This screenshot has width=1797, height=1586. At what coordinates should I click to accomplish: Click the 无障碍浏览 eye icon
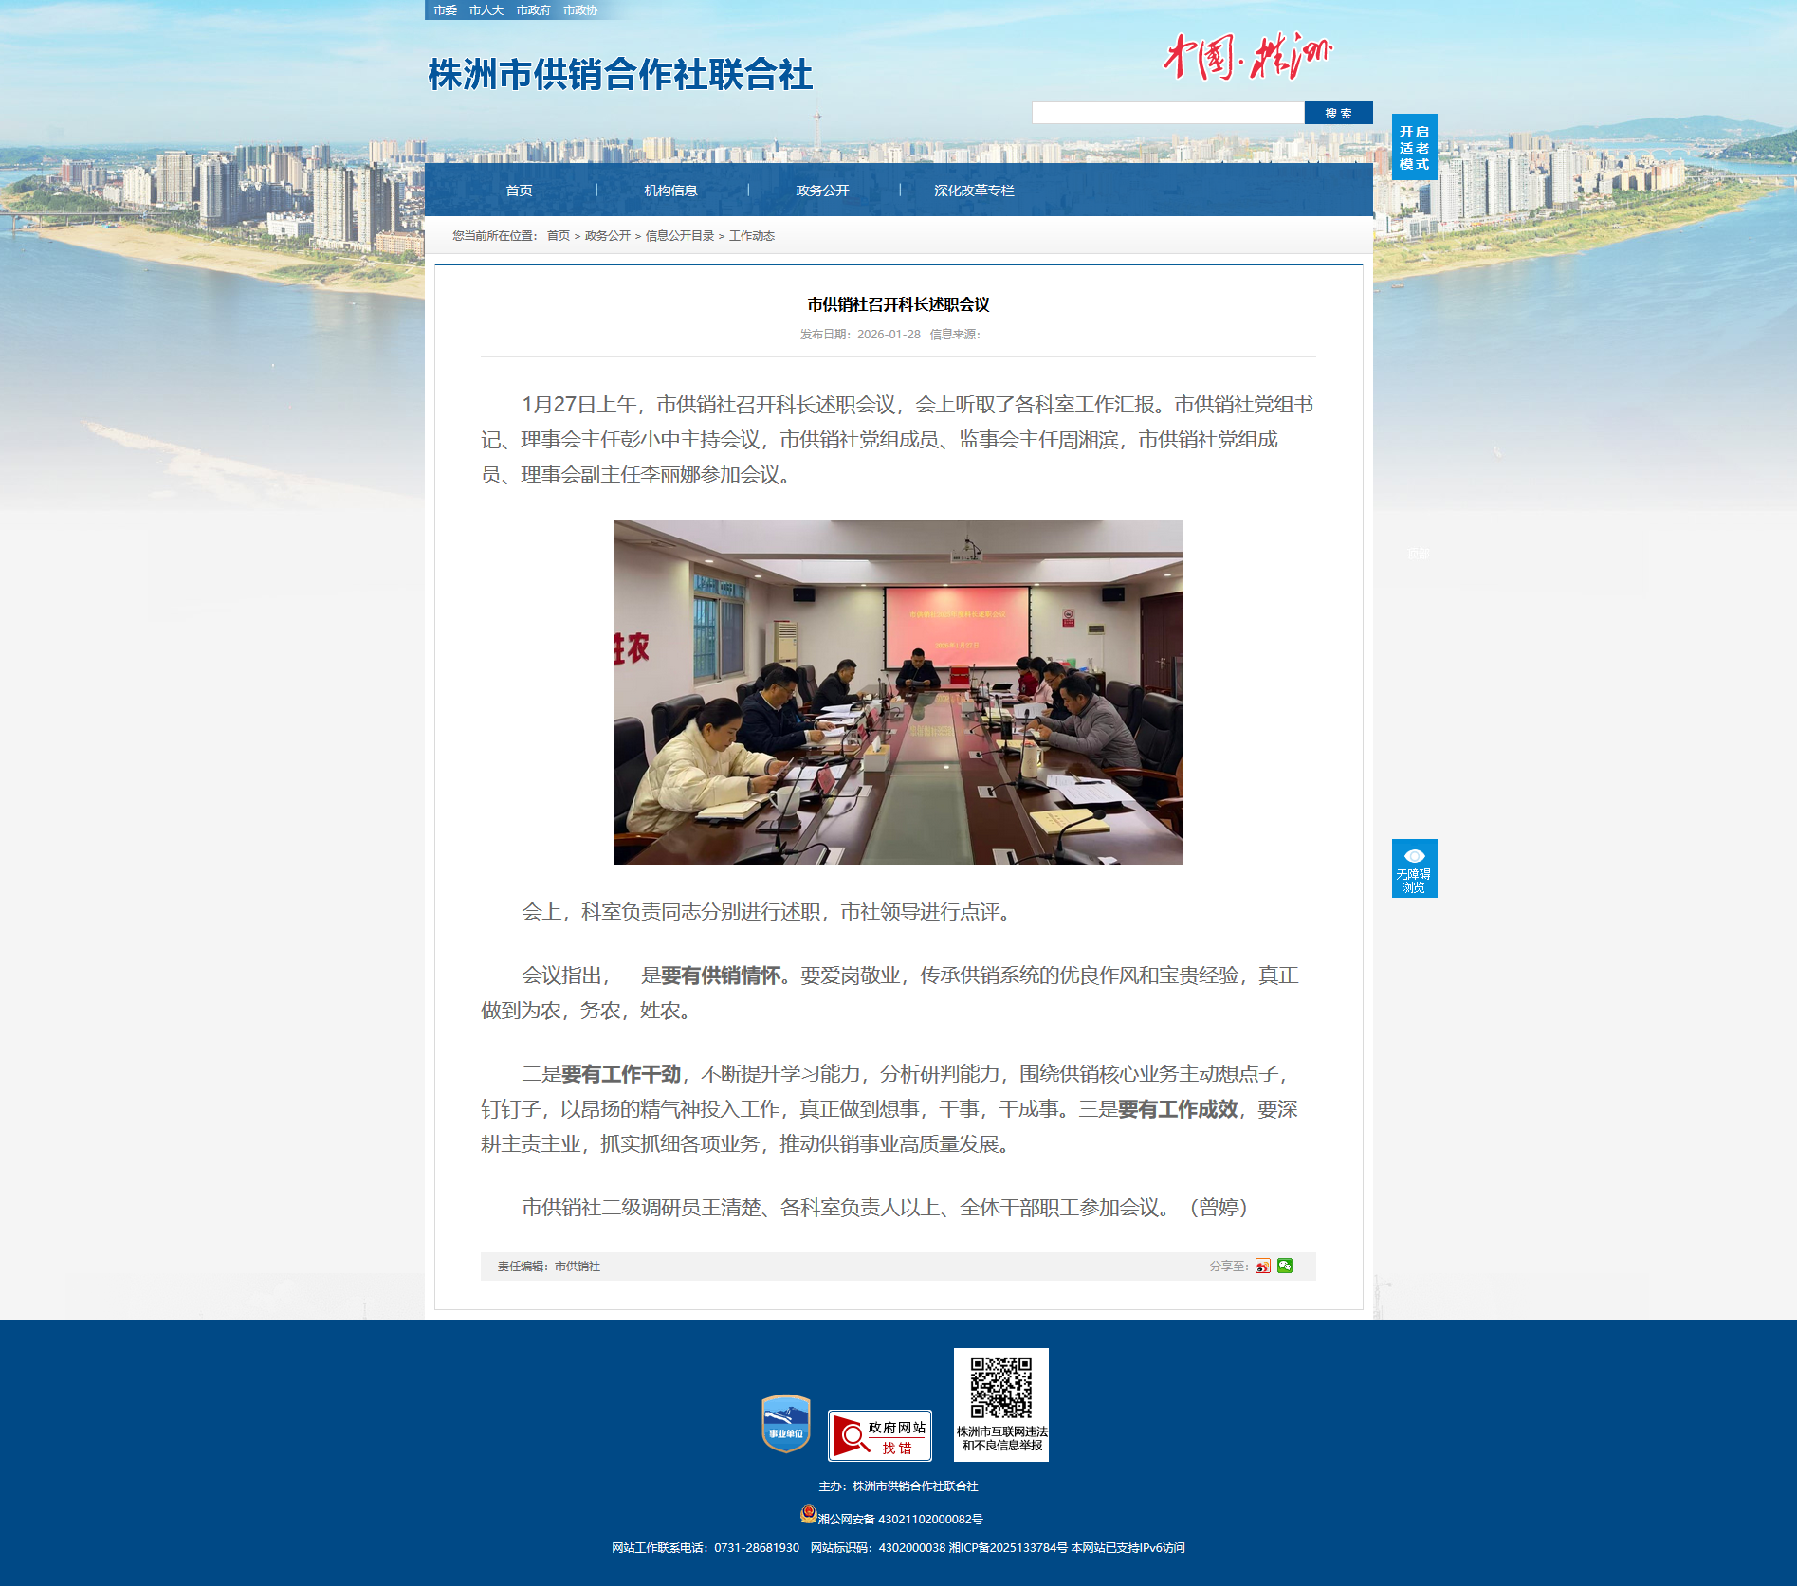(x=1414, y=856)
